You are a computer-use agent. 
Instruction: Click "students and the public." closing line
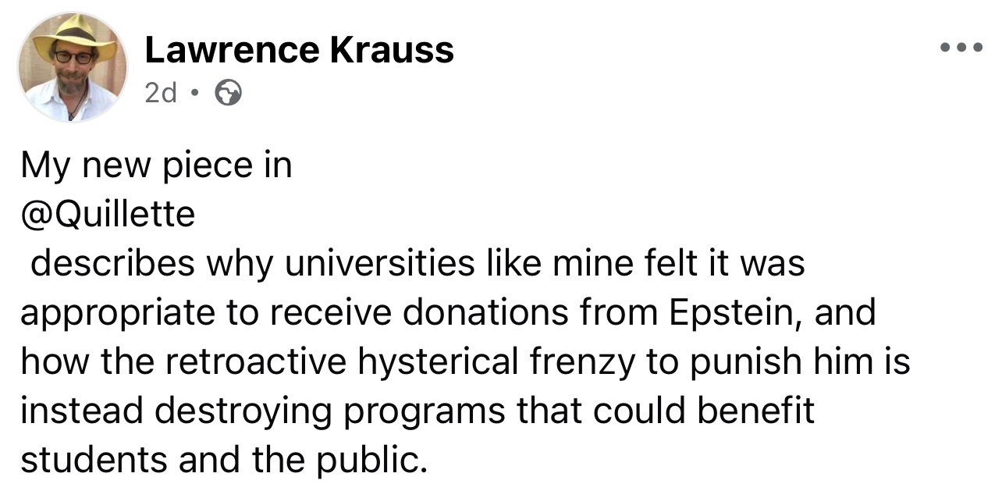(x=224, y=460)
